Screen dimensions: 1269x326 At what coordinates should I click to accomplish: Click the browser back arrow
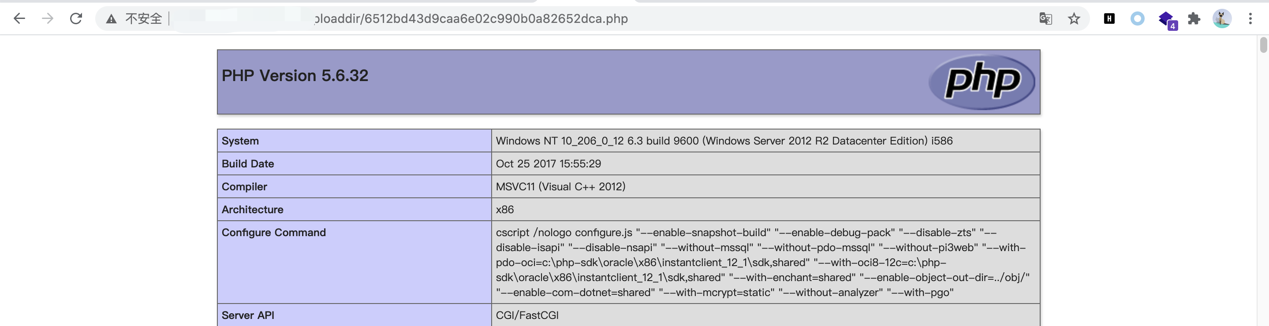click(19, 19)
